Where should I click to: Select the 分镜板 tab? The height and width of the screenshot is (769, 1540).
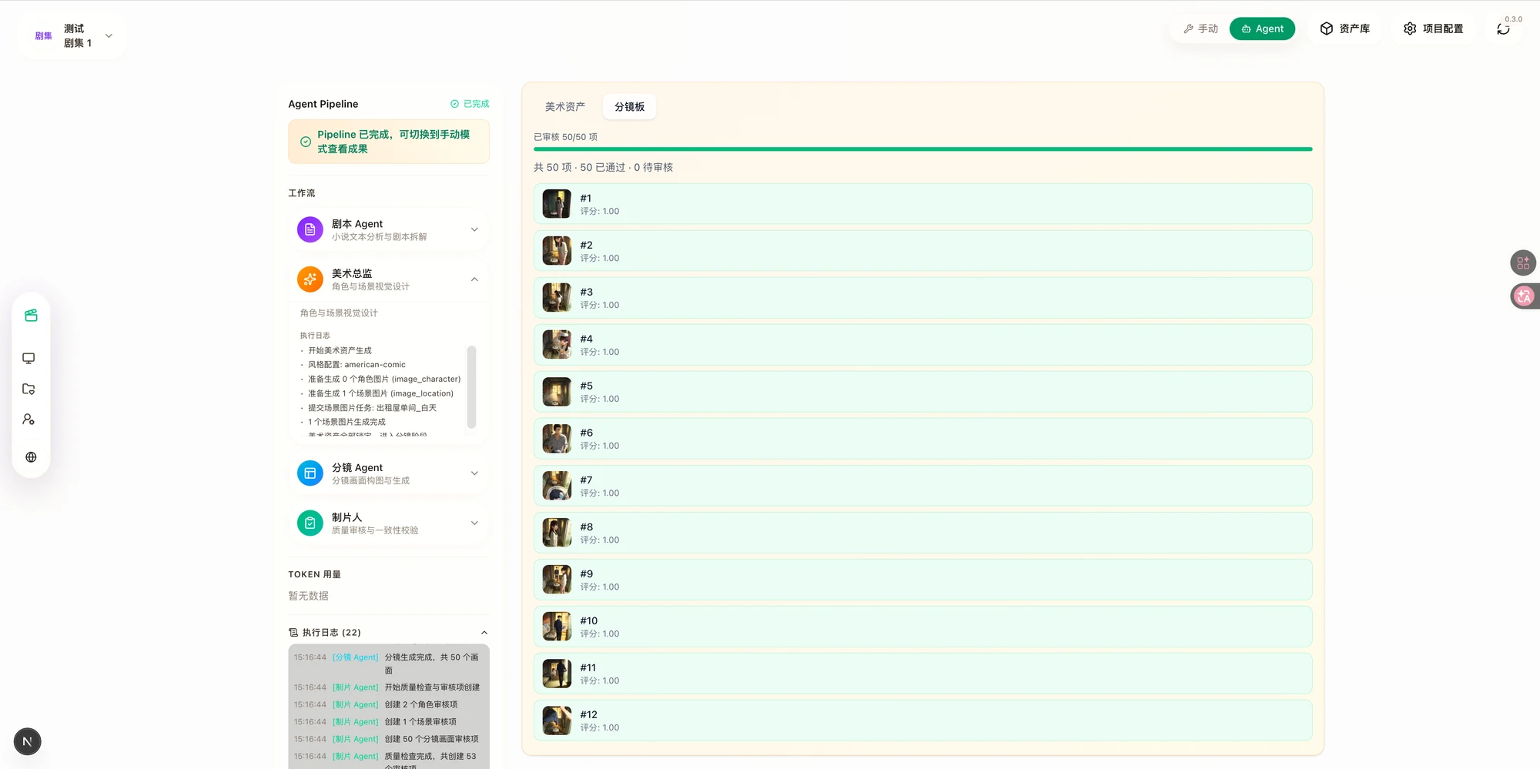pos(629,107)
